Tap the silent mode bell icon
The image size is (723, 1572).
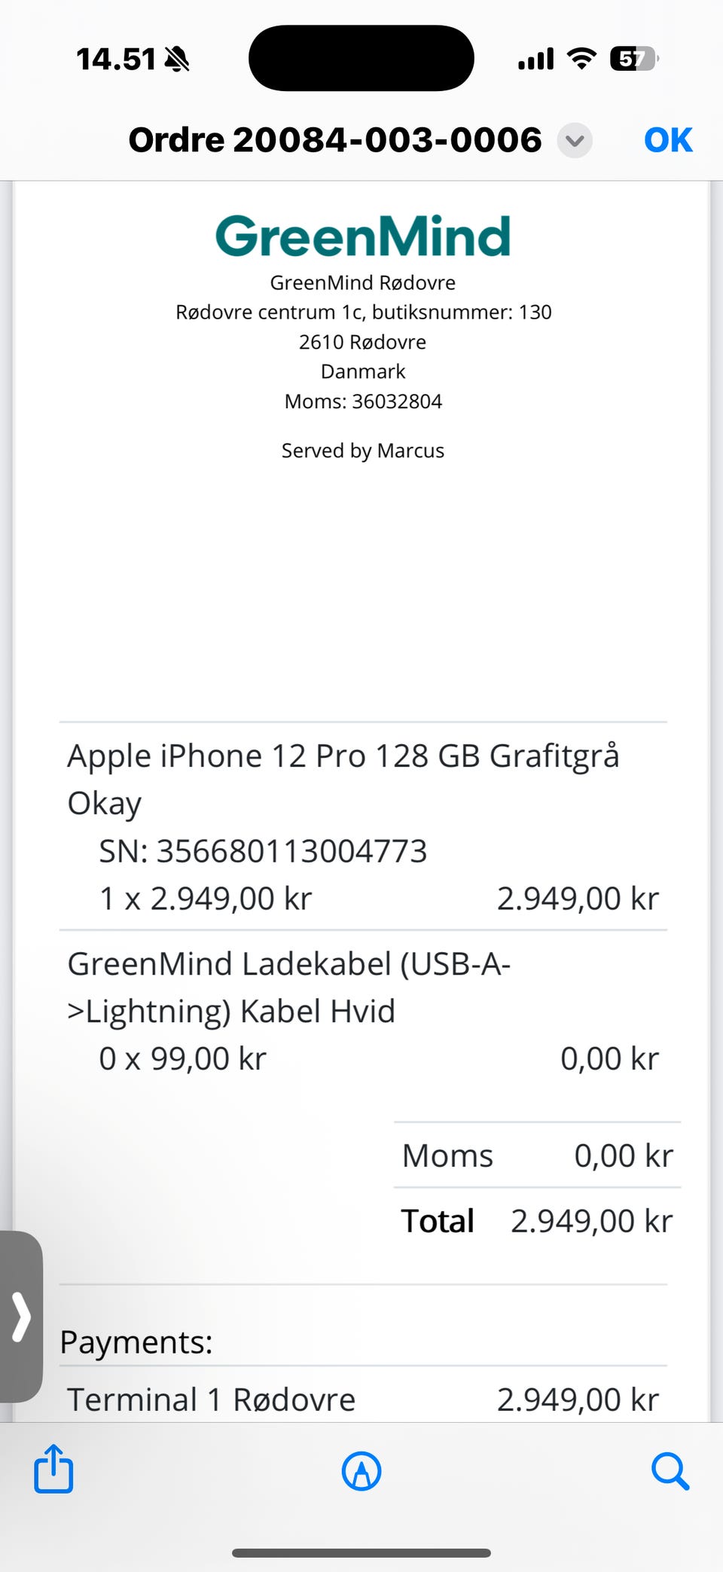(177, 59)
